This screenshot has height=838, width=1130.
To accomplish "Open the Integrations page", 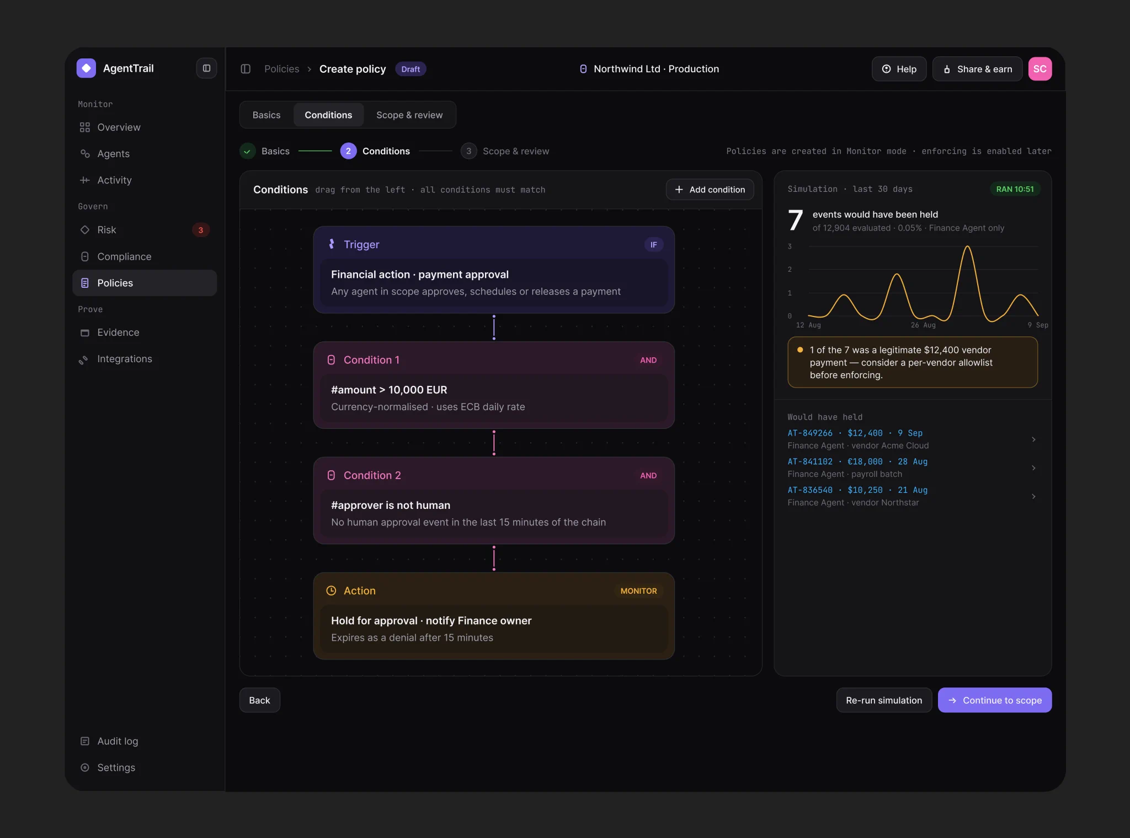I will [x=145, y=359].
